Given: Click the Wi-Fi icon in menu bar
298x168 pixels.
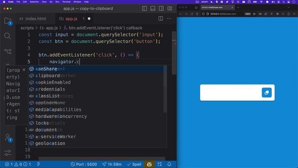Looking at the screenshot, I should [x=261, y=2].
